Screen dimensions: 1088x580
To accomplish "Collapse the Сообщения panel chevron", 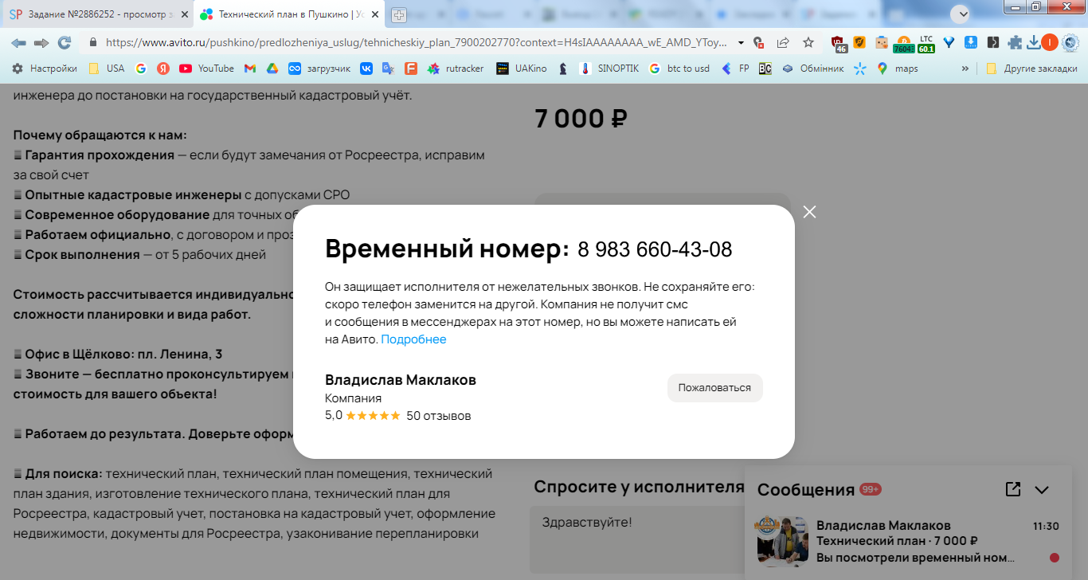I will pos(1042,490).
